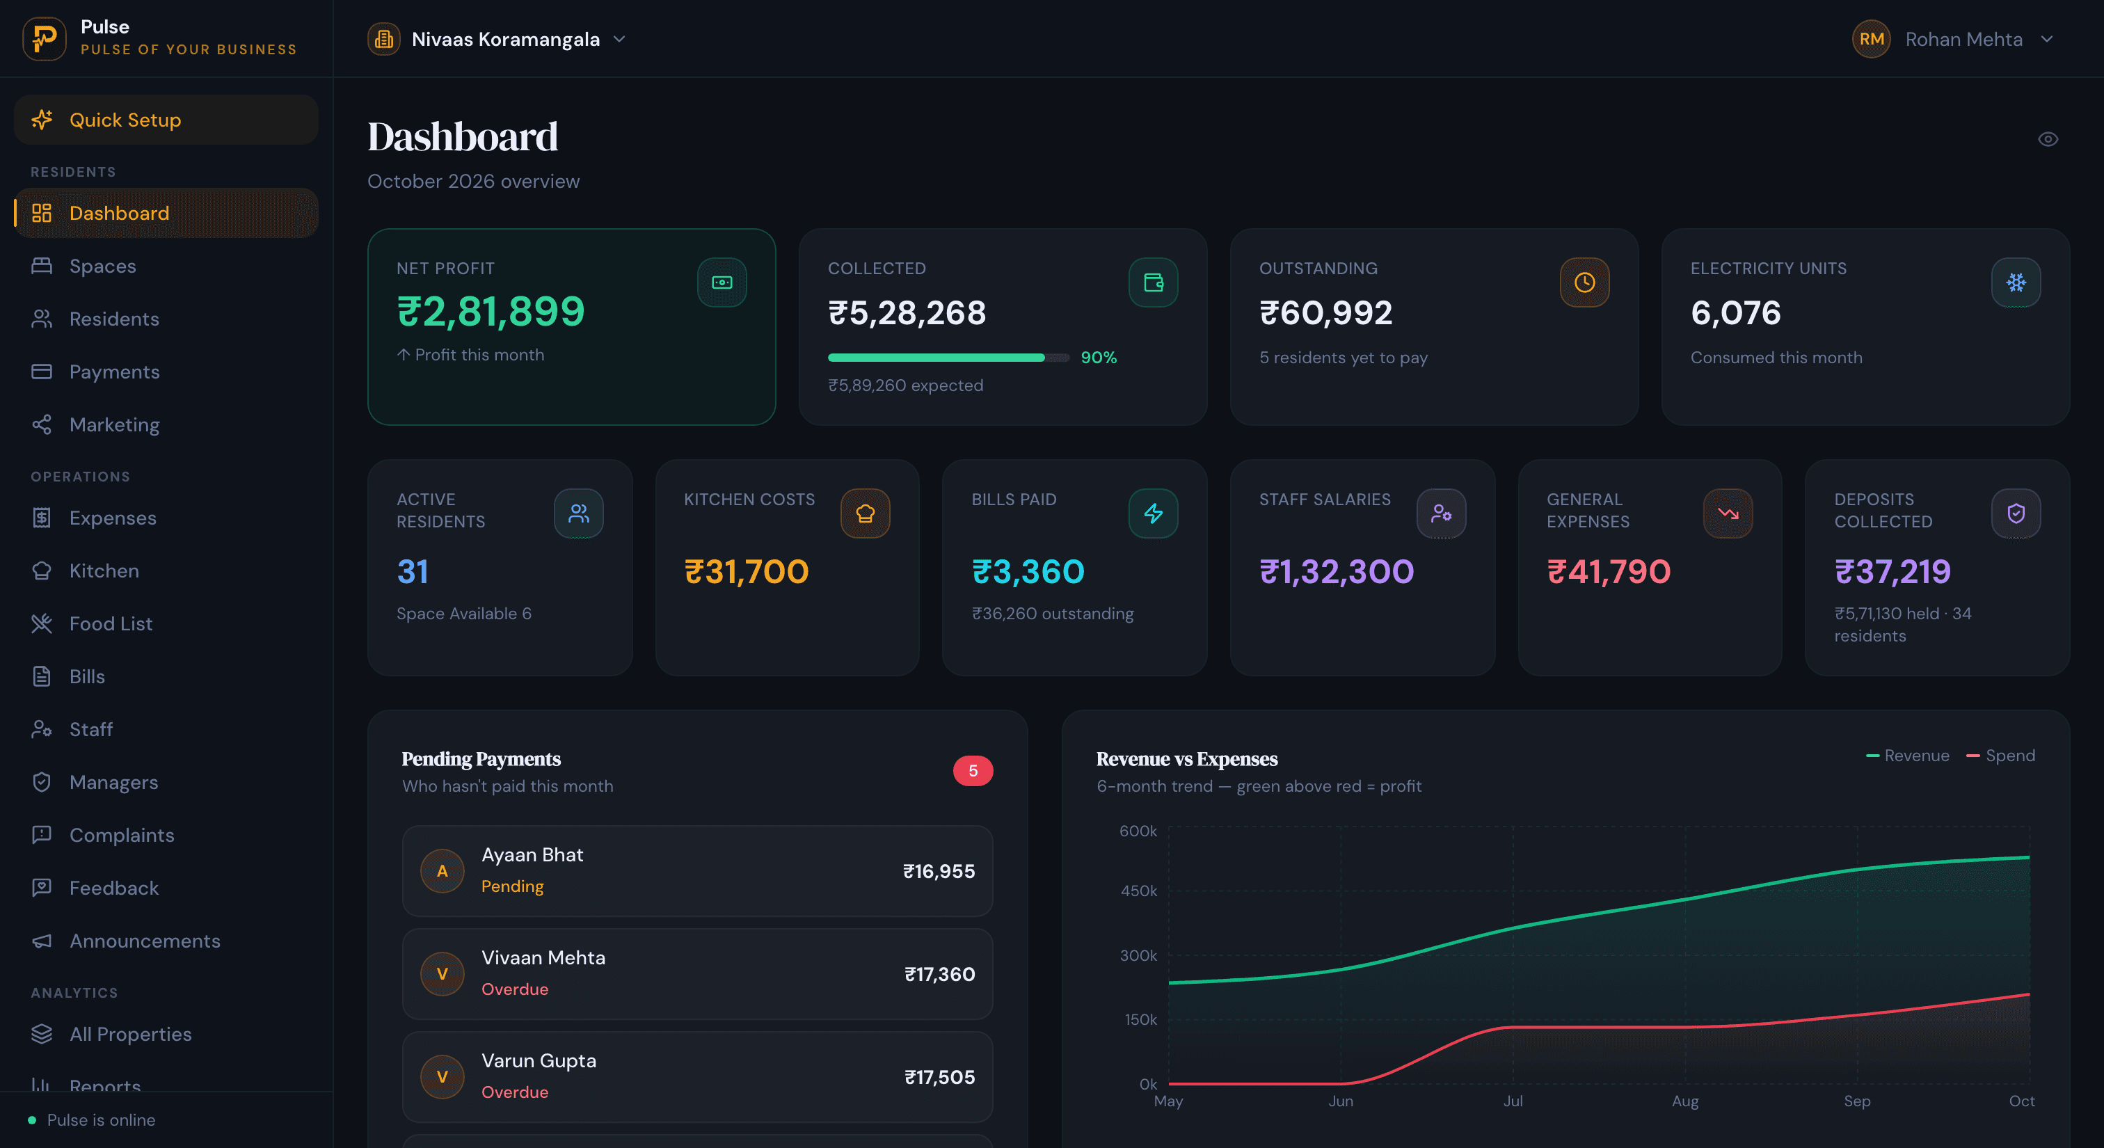This screenshot has height=1148, width=2104.
Task: Open Ayaan Bhat pending payment row
Action: click(698, 871)
